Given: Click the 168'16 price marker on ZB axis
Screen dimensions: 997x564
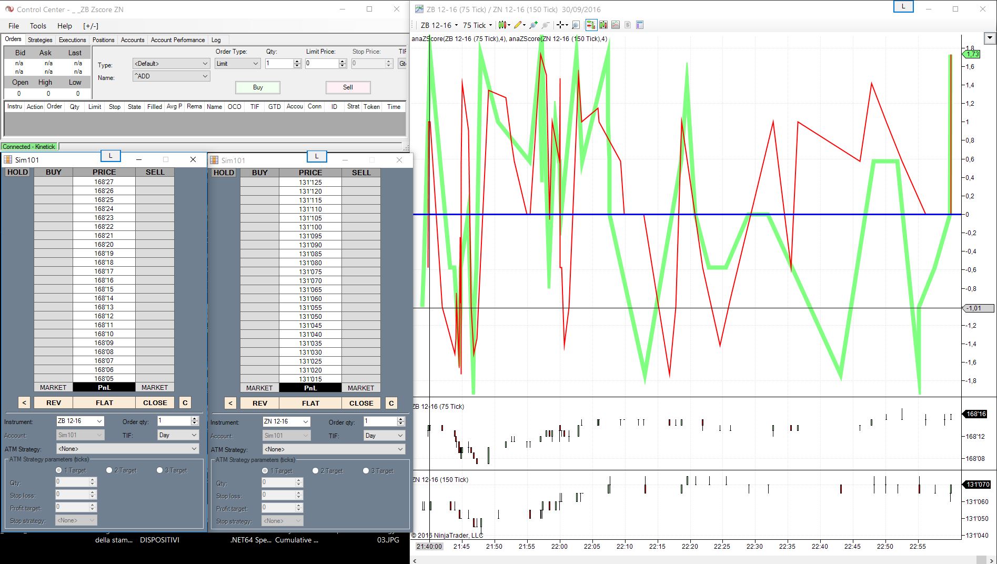Looking at the screenshot, I should 976,414.
